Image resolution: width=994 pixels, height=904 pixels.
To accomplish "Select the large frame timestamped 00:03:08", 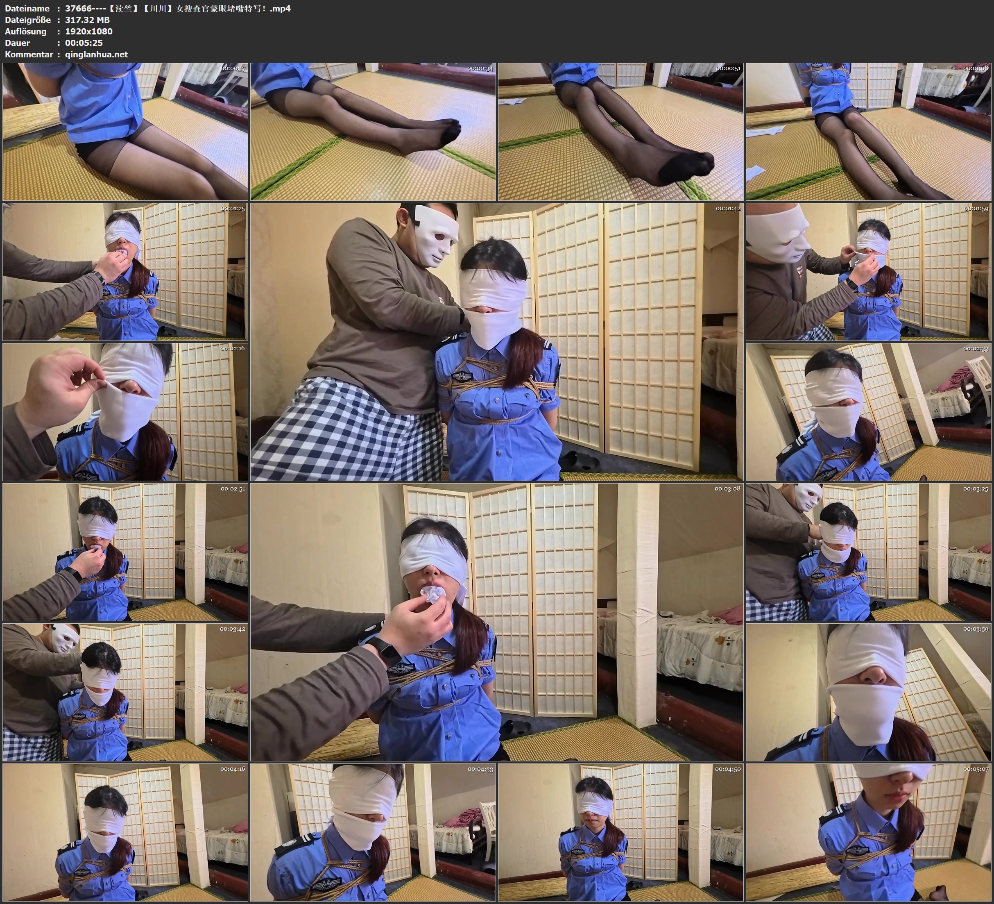I will 496,622.
